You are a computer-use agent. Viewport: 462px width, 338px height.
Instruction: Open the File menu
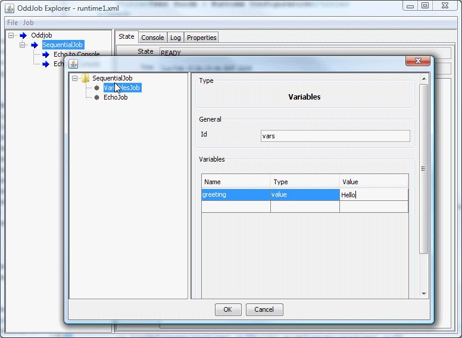pyautogui.click(x=13, y=23)
